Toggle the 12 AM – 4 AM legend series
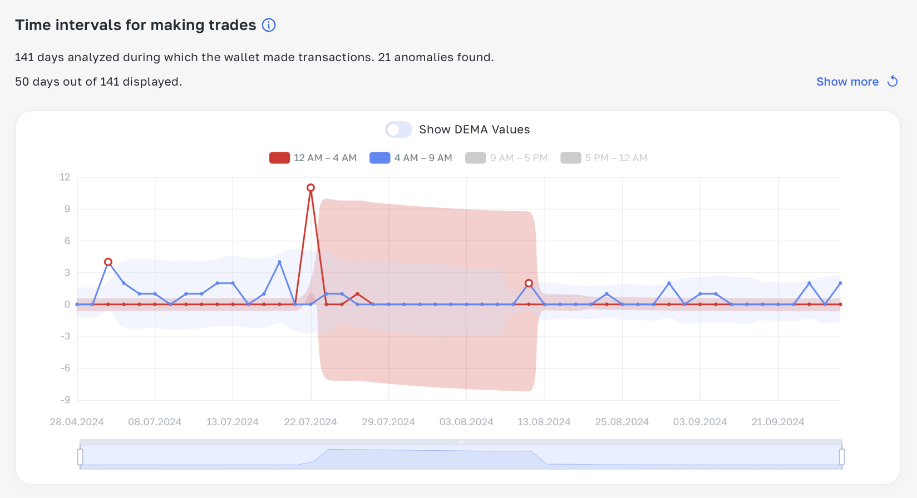This screenshot has height=498, width=917. pos(313,158)
